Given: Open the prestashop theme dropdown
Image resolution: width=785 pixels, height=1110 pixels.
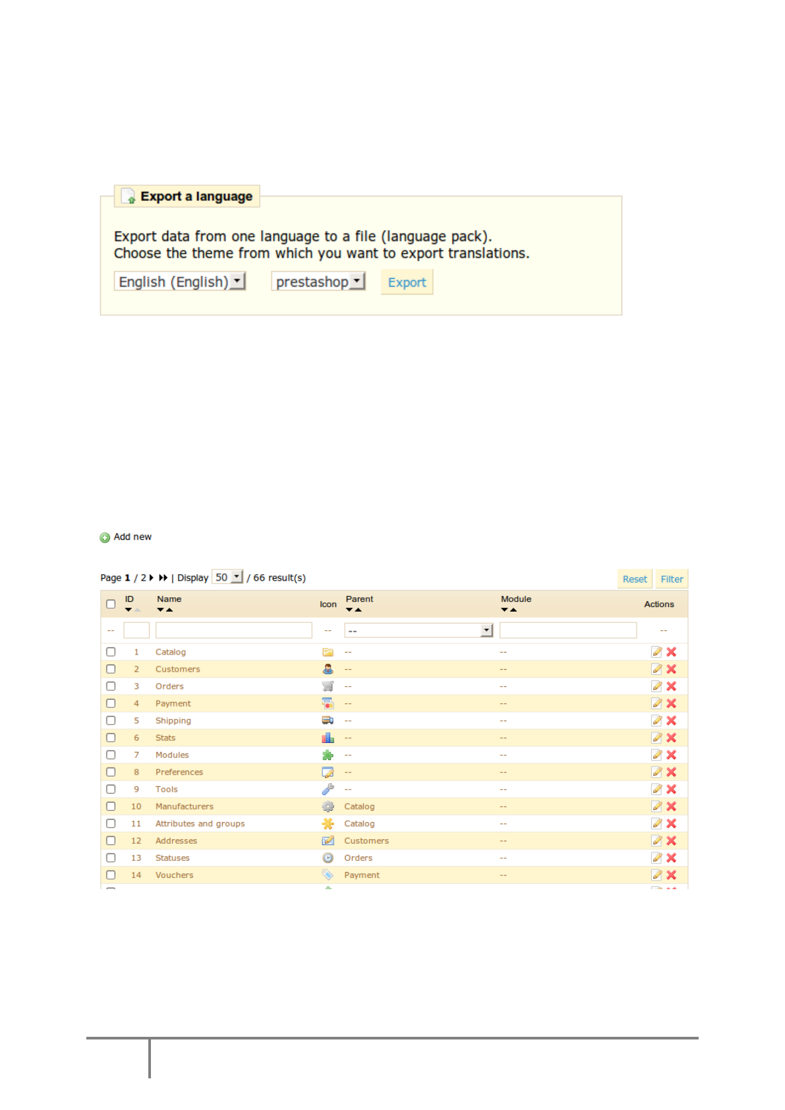Looking at the screenshot, I should (x=318, y=281).
